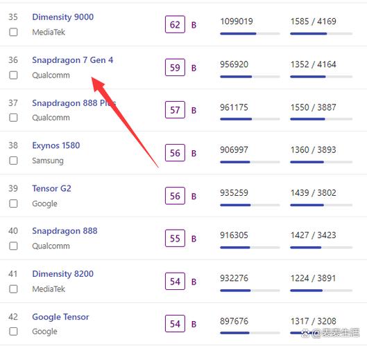
Task: Click the 62 rating badge
Action: 175,24
